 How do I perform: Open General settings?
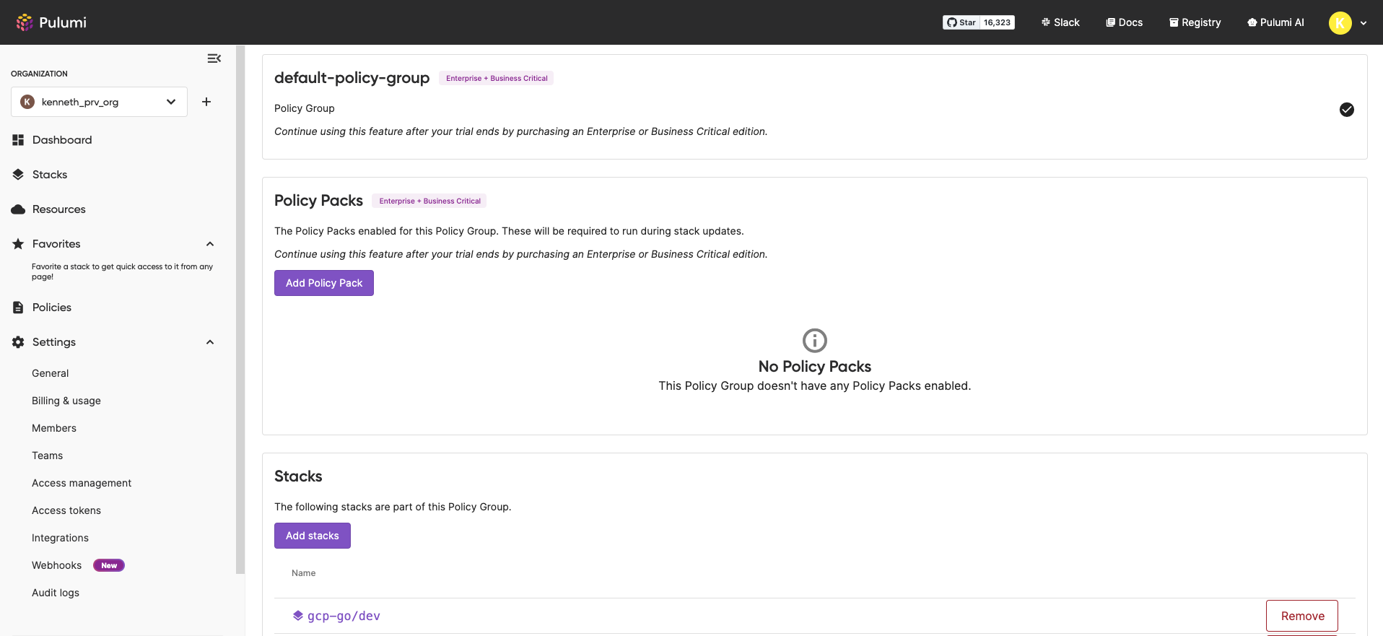(51, 373)
